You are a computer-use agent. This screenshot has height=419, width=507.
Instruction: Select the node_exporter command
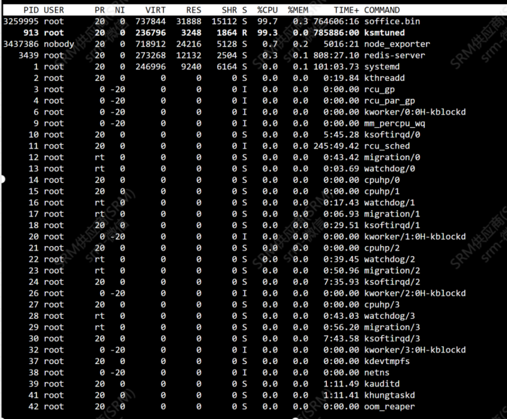397,44
